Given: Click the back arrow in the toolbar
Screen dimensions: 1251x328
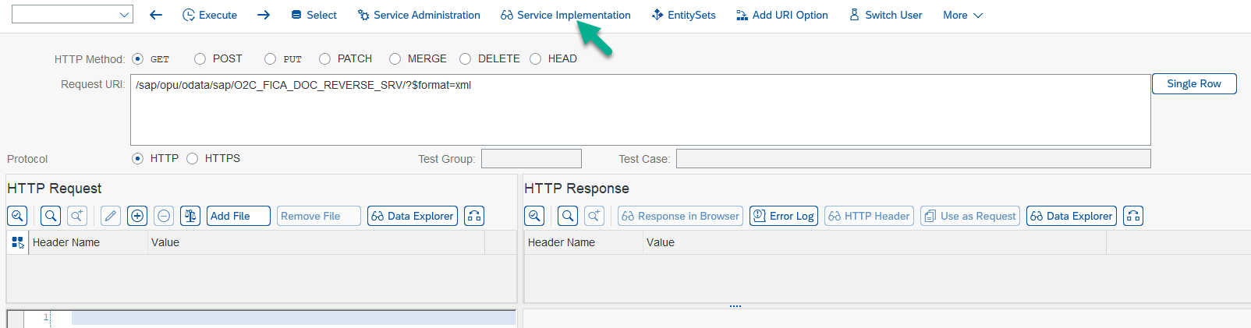Looking at the screenshot, I should click(156, 15).
